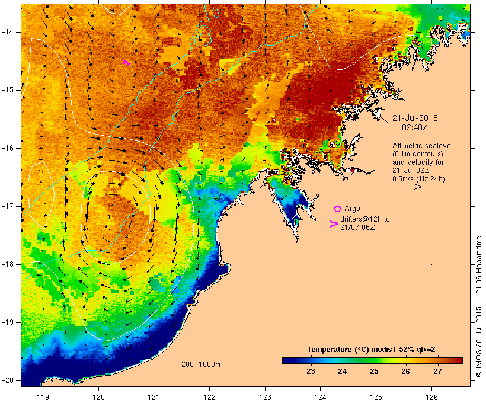486x403 pixels.
Task: Click the latitude label '-14'
Action: (8, 32)
